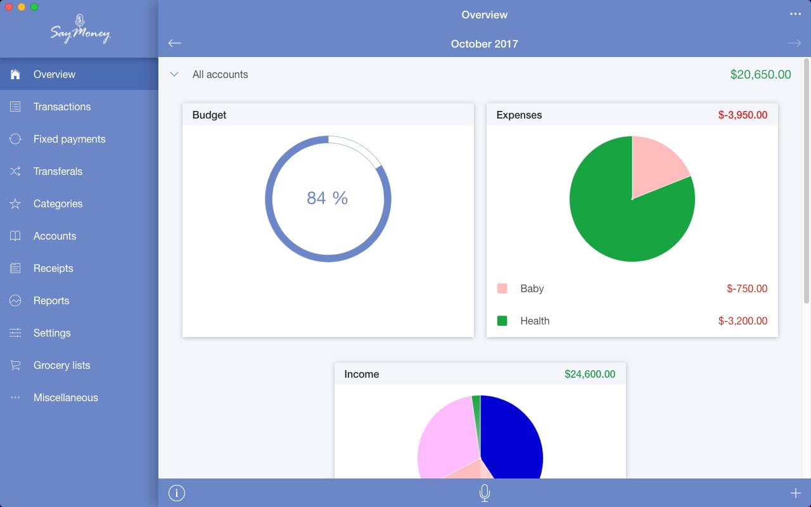811x507 pixels.
Task: Click the Income card title
Action: coord(362,374)
